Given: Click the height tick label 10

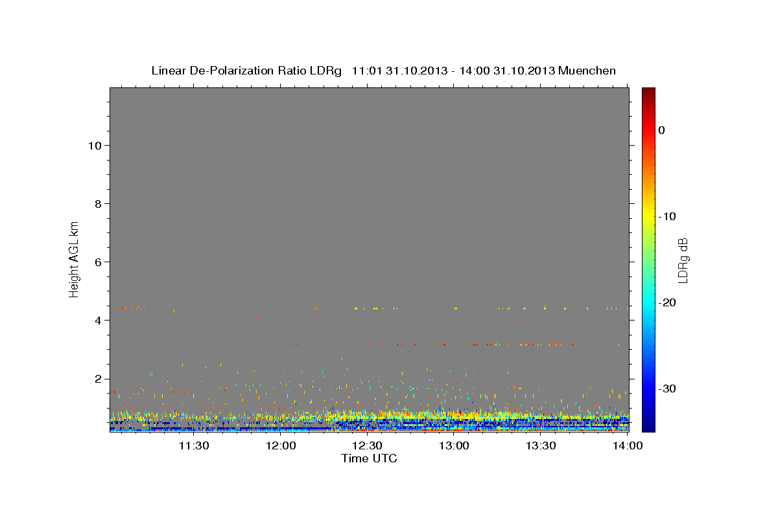Looking at the screenshot, I should (94, 146).
